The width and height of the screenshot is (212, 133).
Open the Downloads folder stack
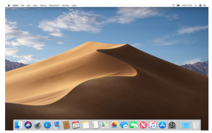pos(186,125)
